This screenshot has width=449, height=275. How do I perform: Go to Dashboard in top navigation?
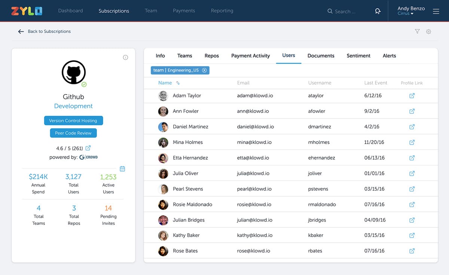70,11
